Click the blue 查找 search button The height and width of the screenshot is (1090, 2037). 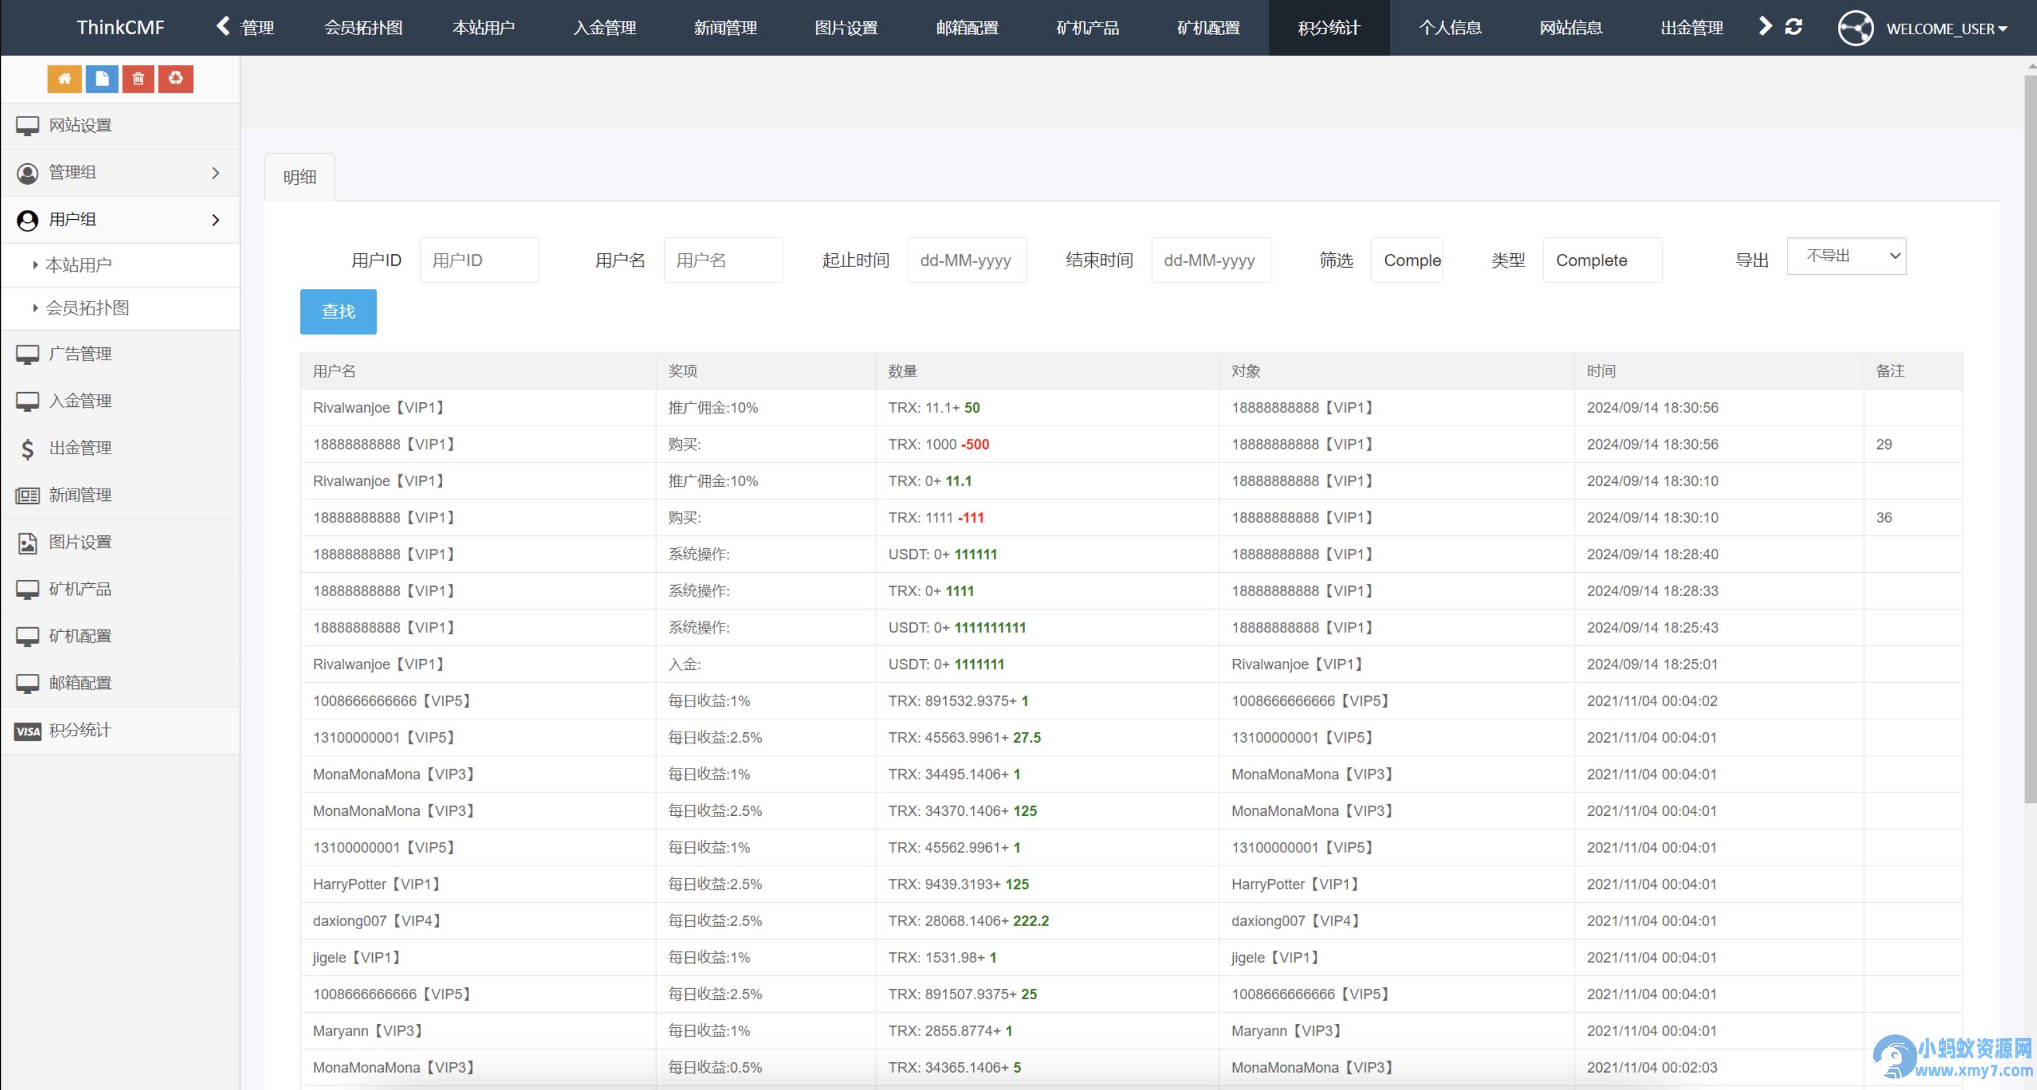338,312
